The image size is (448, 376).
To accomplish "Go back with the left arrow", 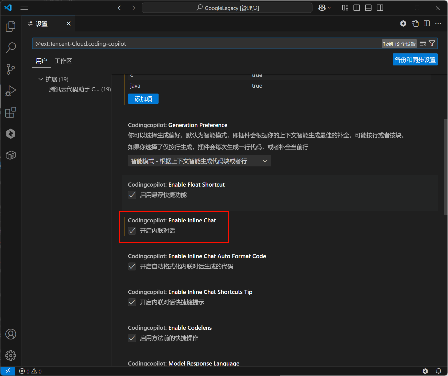I will pyautogui.click(x=120, y=8).
